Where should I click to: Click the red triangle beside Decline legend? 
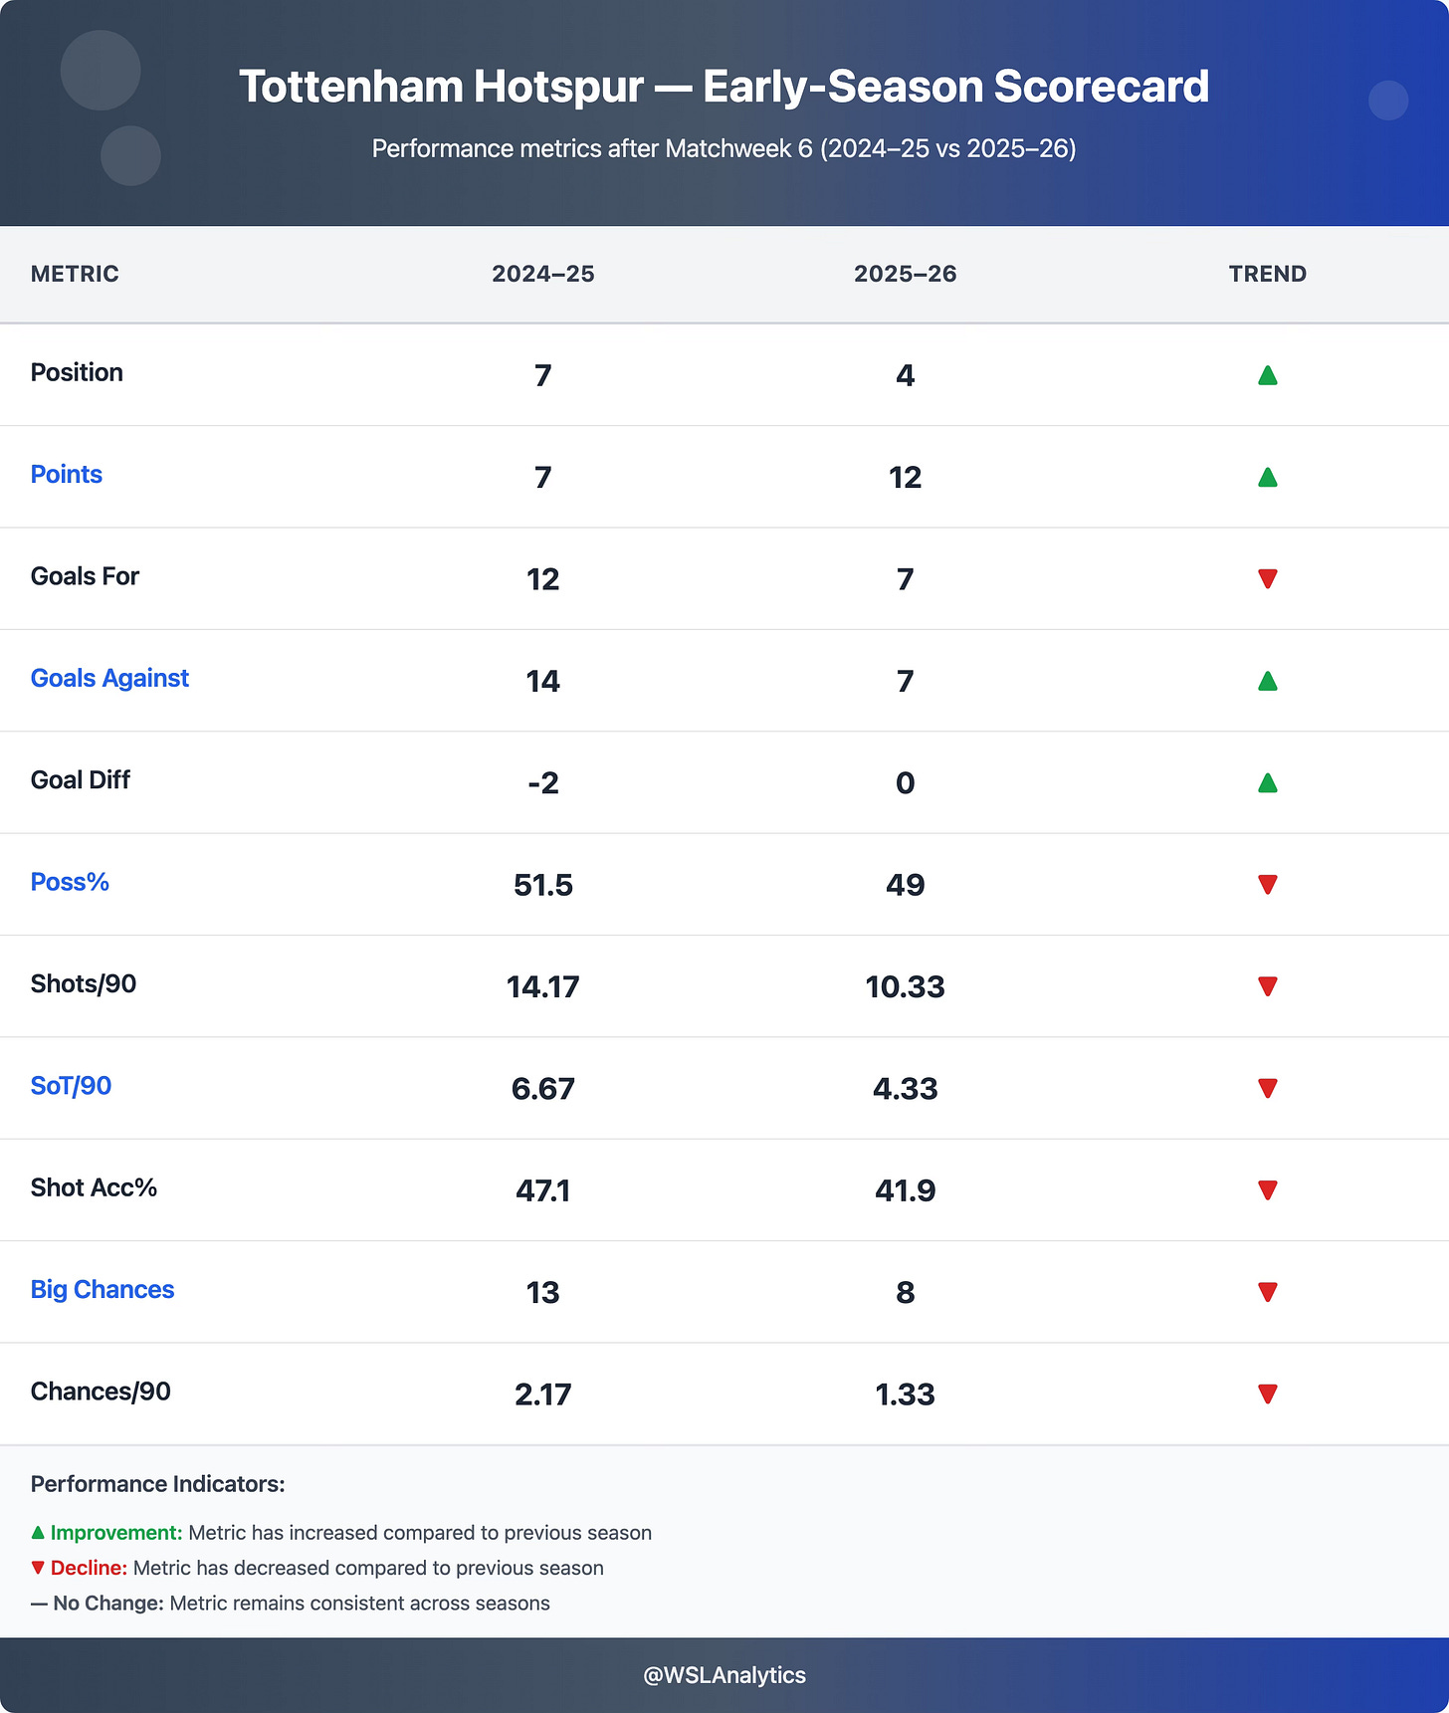[38, 1568]
